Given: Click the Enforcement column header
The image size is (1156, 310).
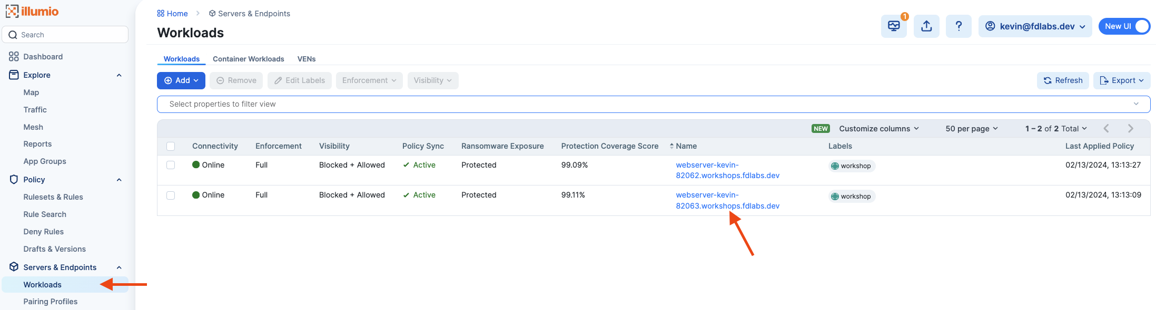Looking at the screenshot, I should 279,146.
